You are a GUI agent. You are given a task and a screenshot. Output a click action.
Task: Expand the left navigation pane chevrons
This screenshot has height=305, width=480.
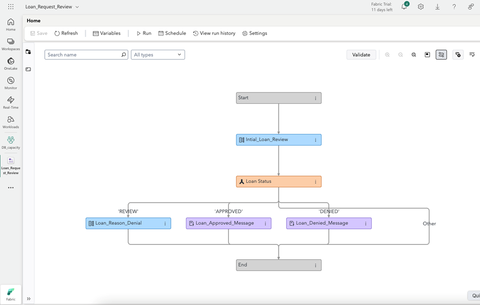29,299
